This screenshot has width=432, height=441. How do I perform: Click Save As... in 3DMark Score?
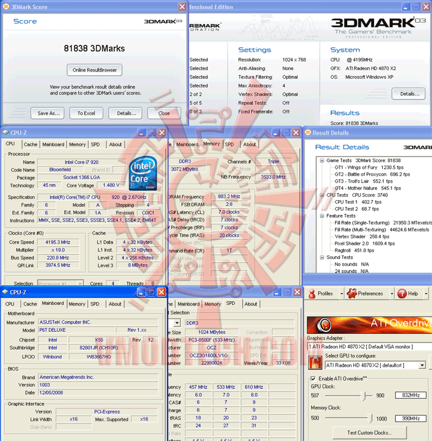pyautogui.click(x=48, y=113)
